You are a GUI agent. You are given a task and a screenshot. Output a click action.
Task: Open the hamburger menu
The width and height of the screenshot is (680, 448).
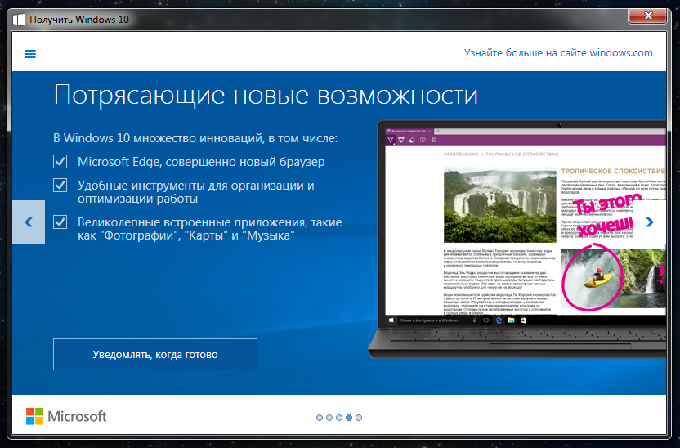30,54
